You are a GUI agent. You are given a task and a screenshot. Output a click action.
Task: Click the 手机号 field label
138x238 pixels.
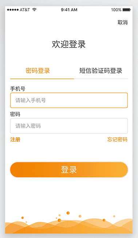point(17,89)
